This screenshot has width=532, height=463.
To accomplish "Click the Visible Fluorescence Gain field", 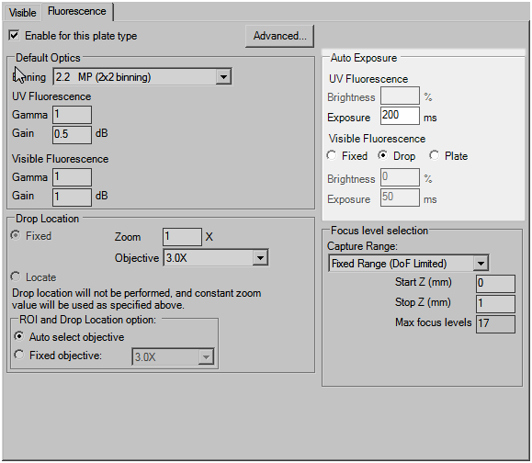I will (x=72, y=197).
